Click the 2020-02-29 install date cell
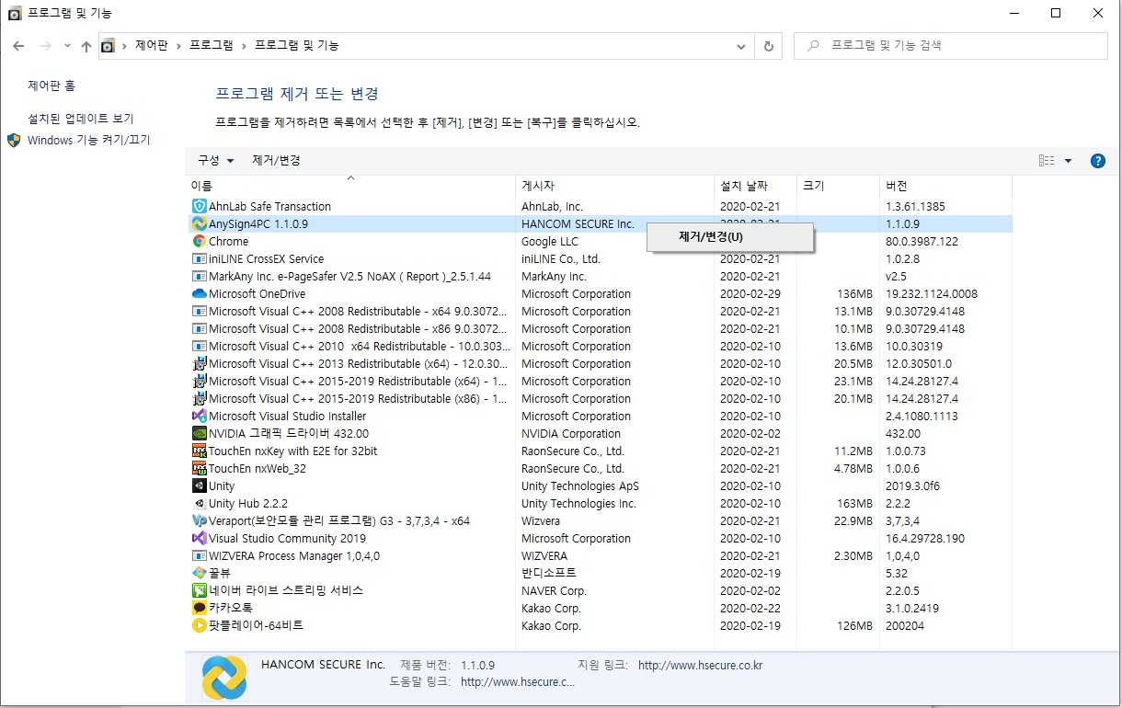The image size is (1122, 708). pyautogui.click(x=750, y=294)
